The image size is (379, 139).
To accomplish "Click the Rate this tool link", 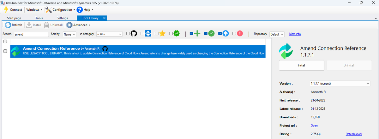I will point(354,134).
